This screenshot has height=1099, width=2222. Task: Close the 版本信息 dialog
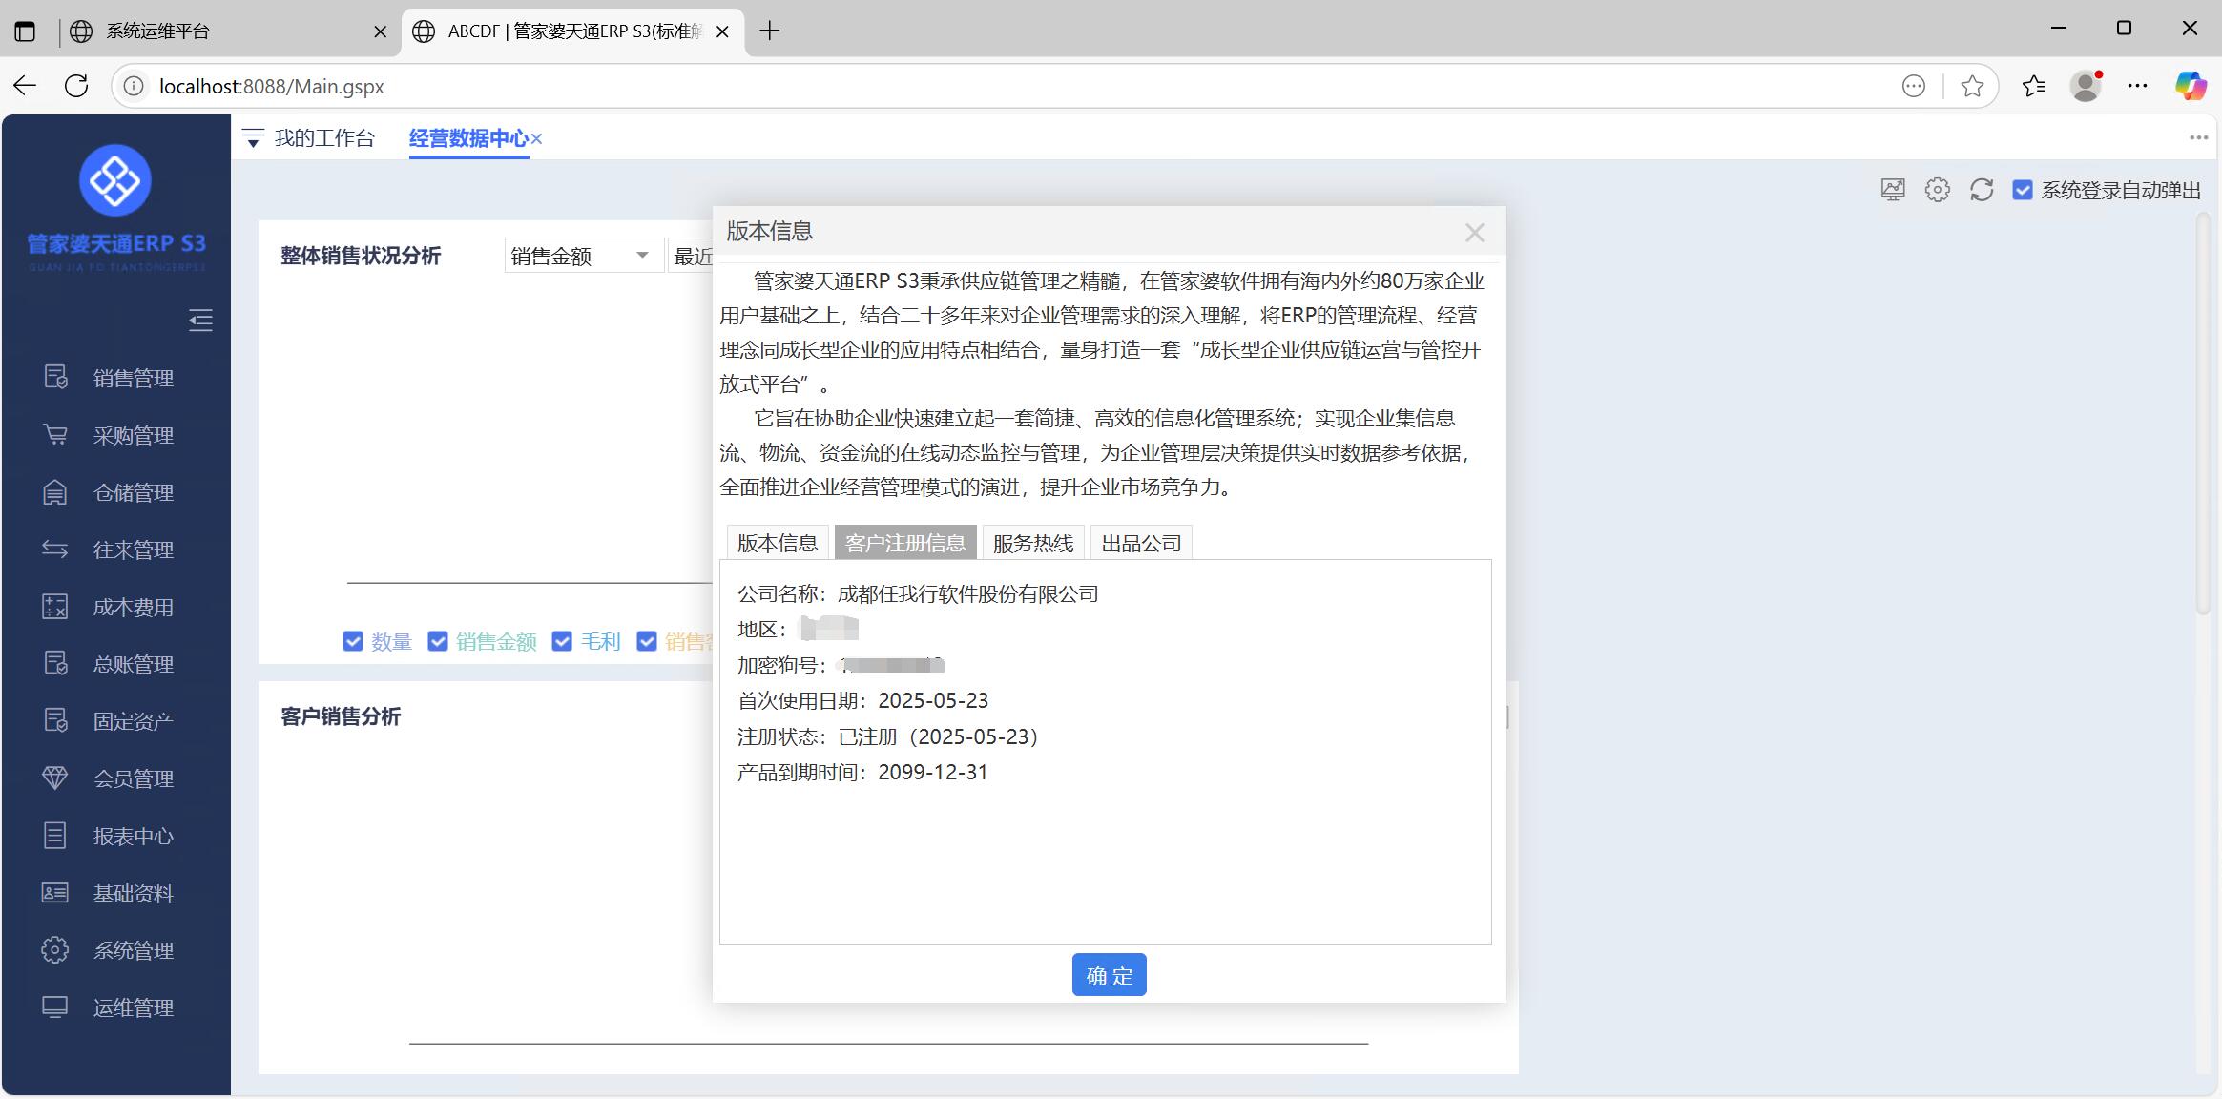1475,232
